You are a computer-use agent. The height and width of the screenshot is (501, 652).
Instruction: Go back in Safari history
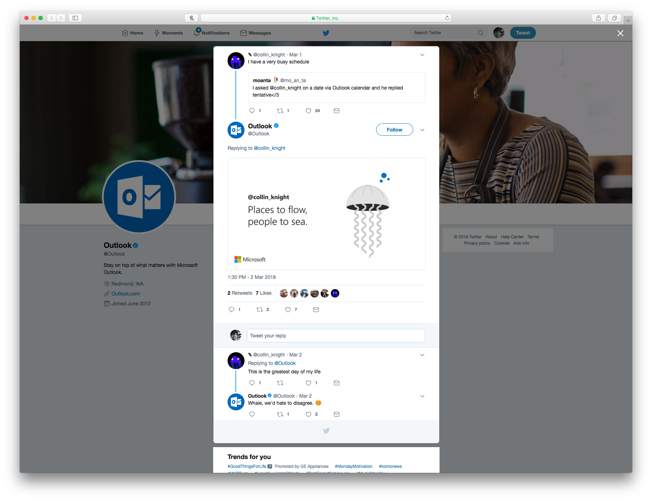[52, 18]
